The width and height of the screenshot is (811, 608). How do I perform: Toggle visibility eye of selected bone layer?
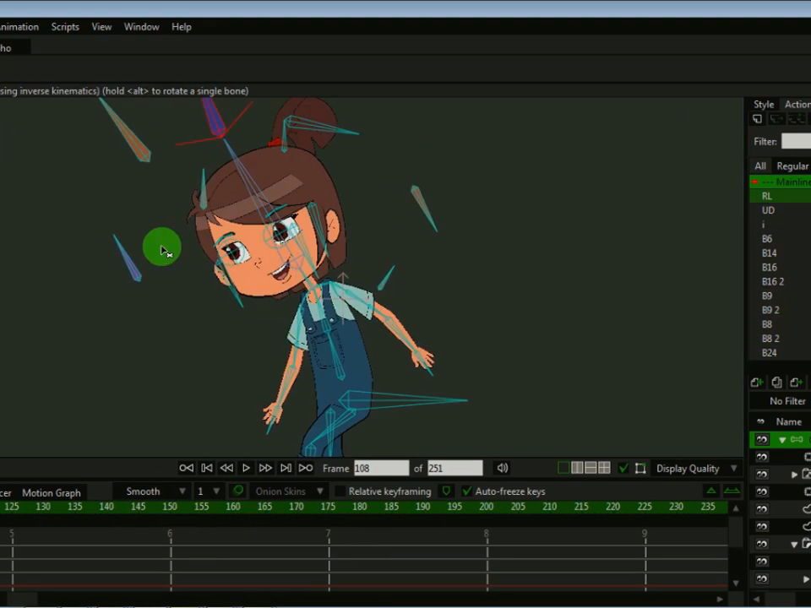point(761,439)
